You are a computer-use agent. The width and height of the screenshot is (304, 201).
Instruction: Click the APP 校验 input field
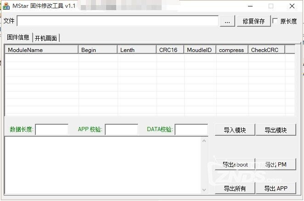122,130
